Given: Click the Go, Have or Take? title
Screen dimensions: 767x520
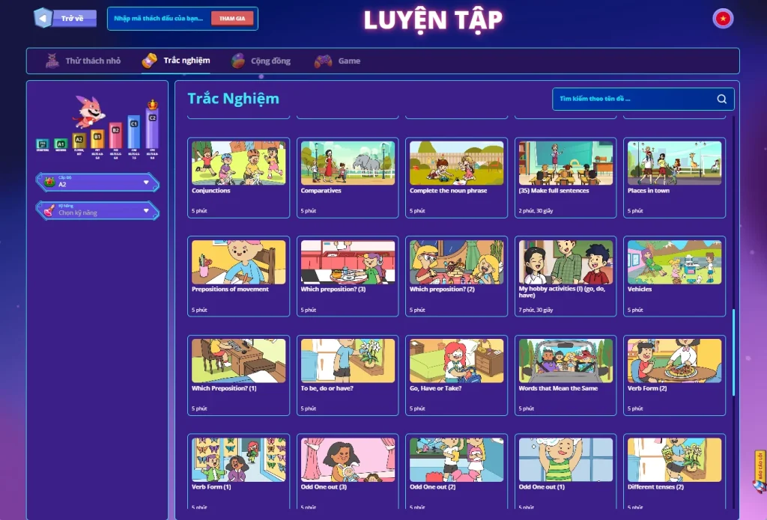Looking at the screenshot, I should [436, 388].
